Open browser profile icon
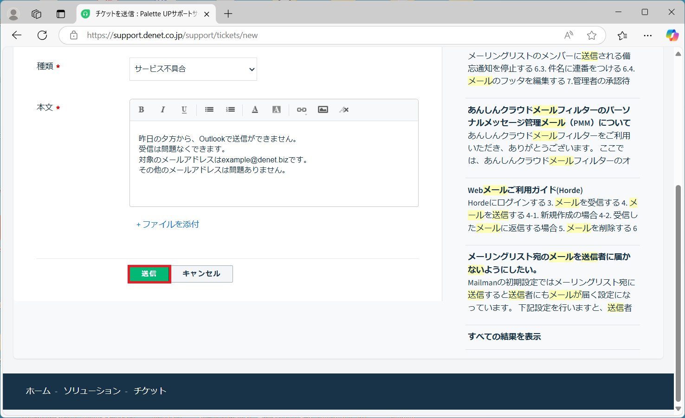Image resolution: width=685 pixels, height=418 pixels. 13,14
